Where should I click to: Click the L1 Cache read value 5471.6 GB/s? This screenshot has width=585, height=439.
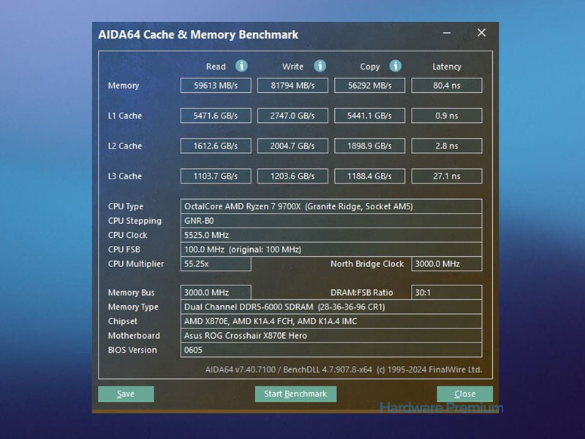(x=216, y=116)
